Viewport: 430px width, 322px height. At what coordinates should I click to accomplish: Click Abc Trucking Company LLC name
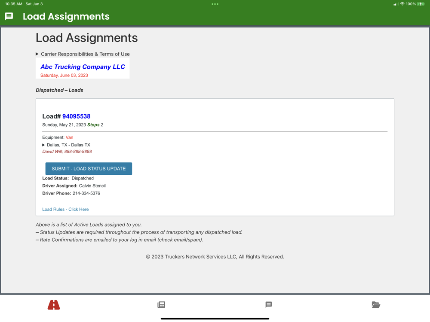[x=83, y=67]
